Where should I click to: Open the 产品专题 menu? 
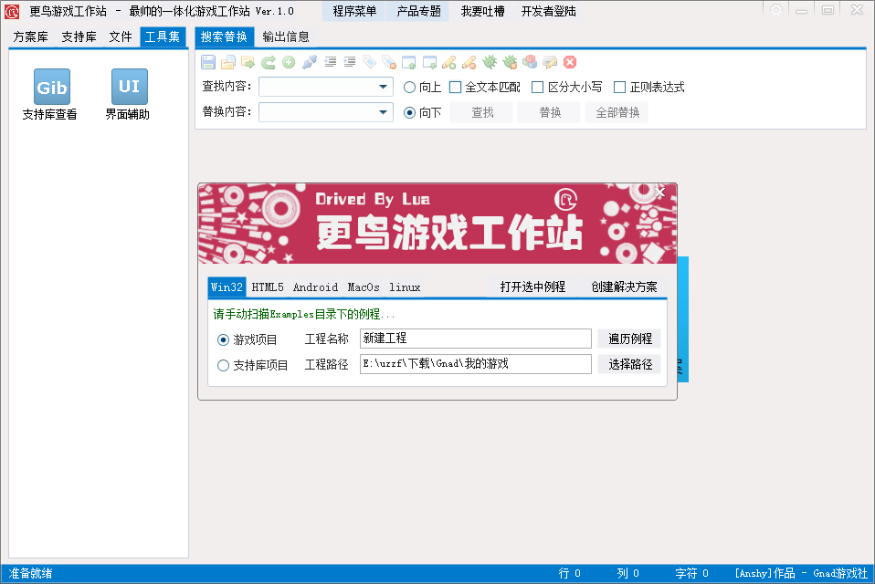tap(418, 11)
